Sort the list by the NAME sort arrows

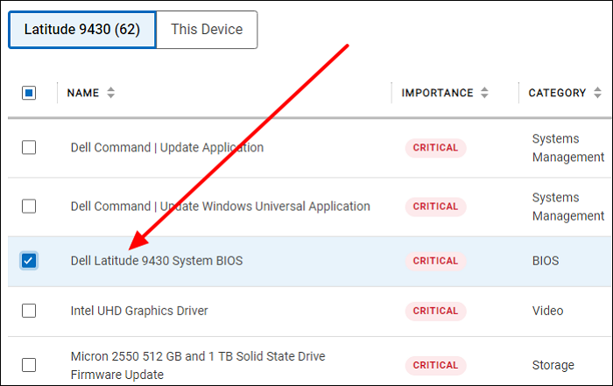[x=110, y=93]
